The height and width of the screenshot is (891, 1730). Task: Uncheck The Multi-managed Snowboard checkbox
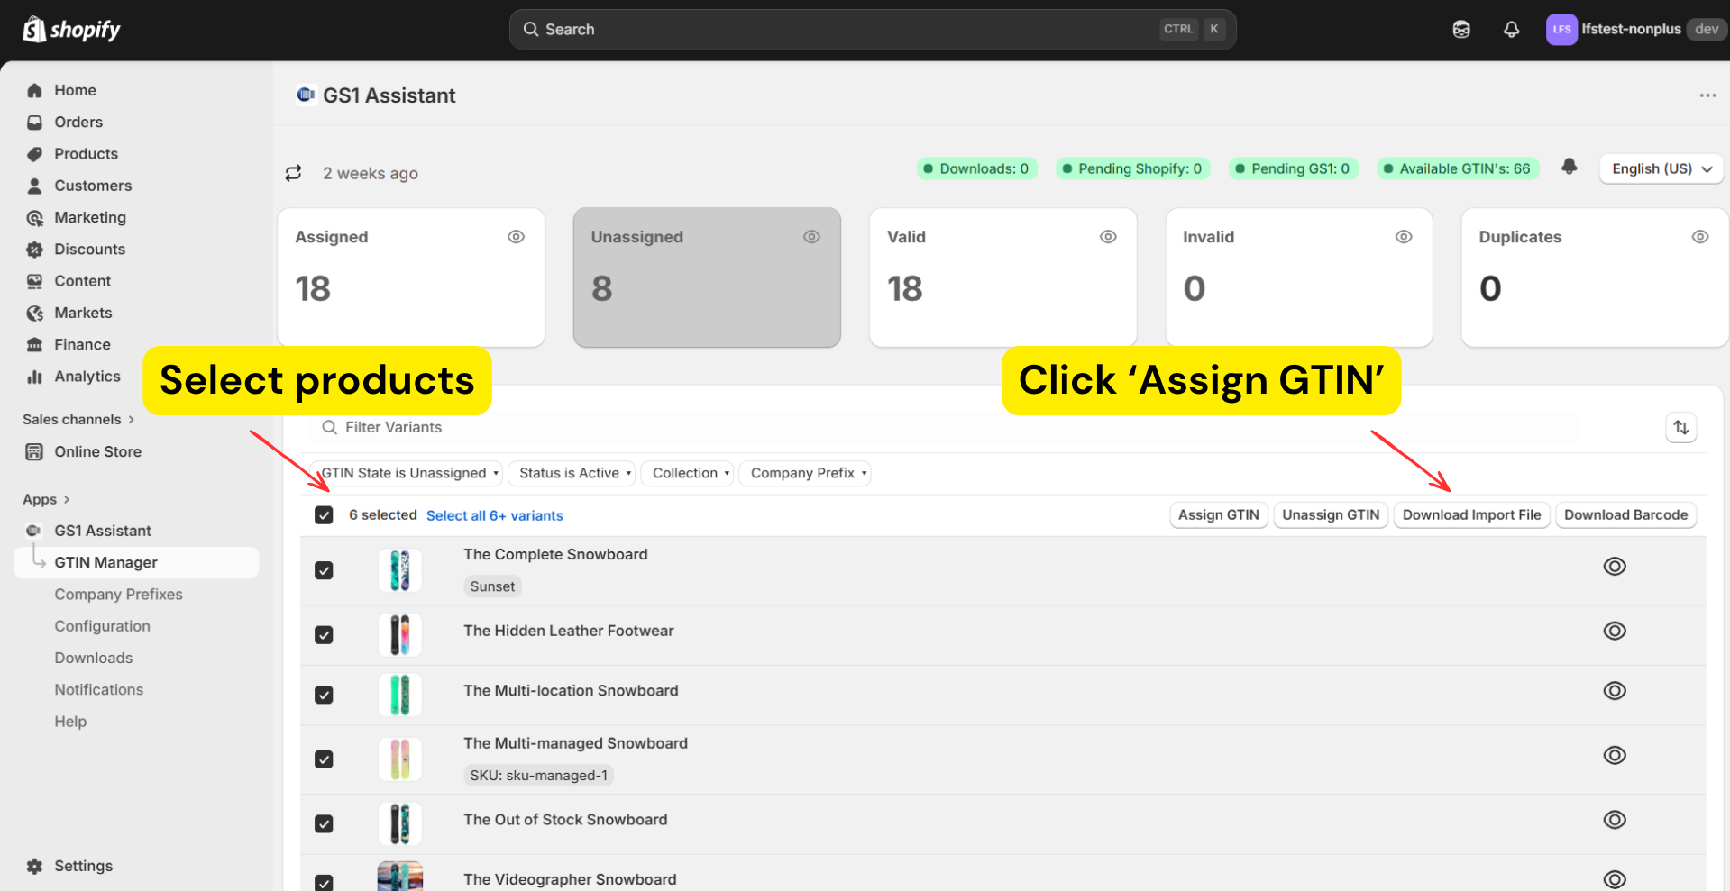point(324,759)
